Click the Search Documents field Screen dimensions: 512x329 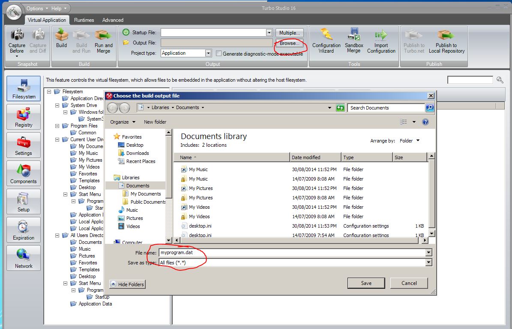tap(386, 108)
